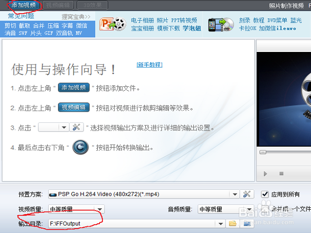Click the 消音 help link
This screenshot has height=233, width=311.
(x=10, y=33)
